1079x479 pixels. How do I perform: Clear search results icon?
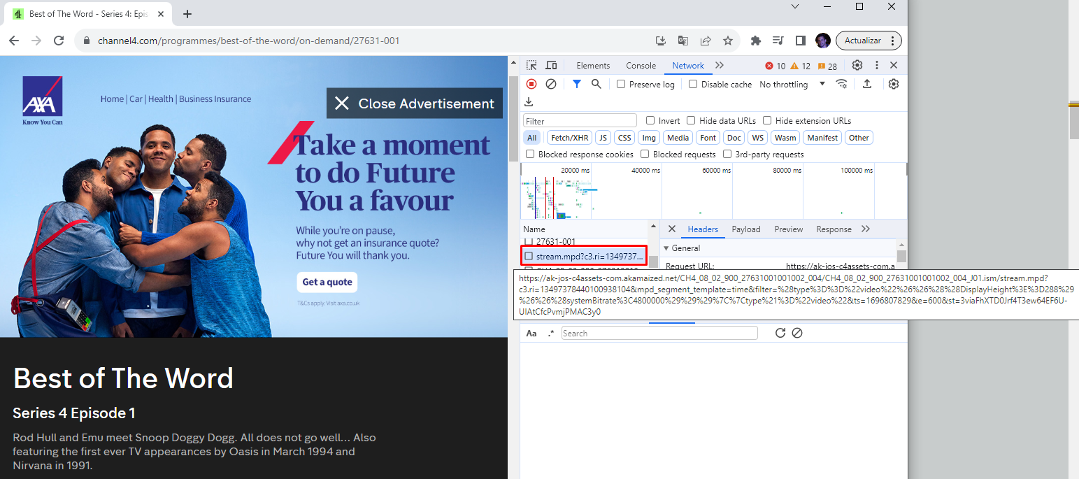(x=797, y=334)
